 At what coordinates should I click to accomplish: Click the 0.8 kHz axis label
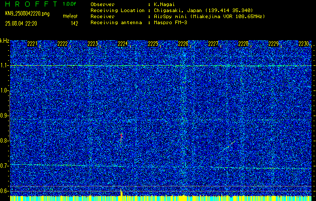coord(4,141)
